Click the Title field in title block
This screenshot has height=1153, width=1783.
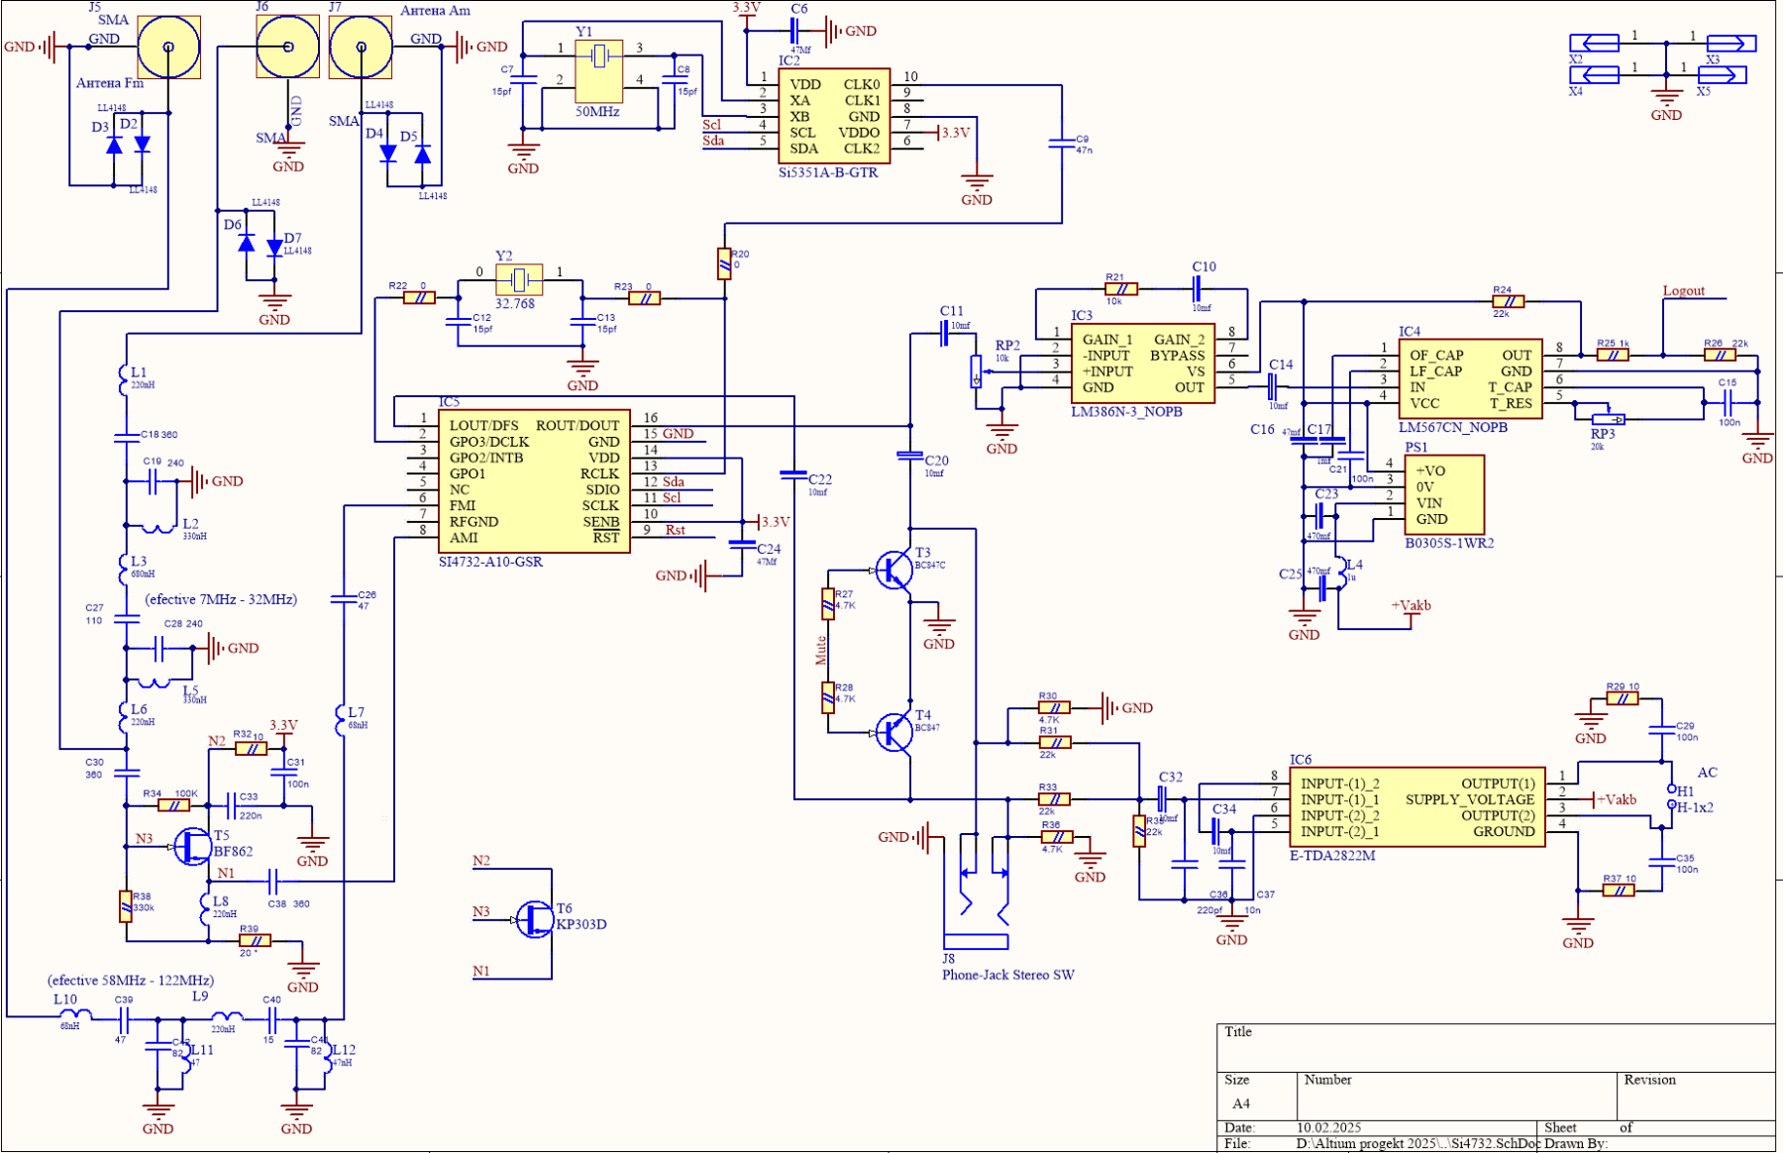1496,1047
